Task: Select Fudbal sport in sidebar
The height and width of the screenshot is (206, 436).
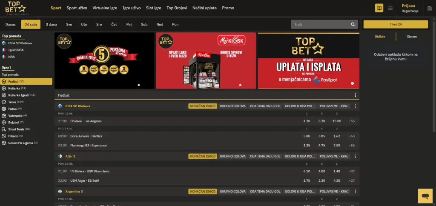Action: [26, 81]
